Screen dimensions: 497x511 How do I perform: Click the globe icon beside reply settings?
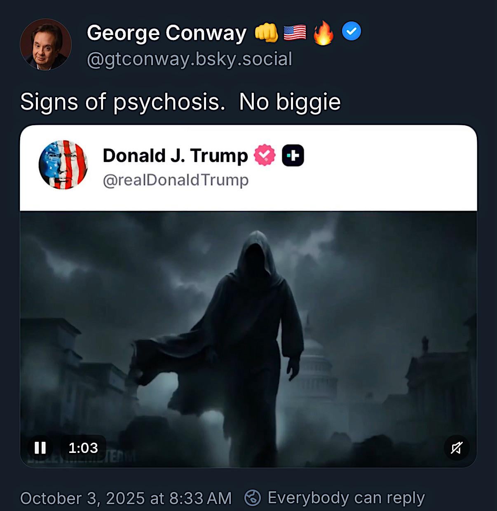pos(253,498)
